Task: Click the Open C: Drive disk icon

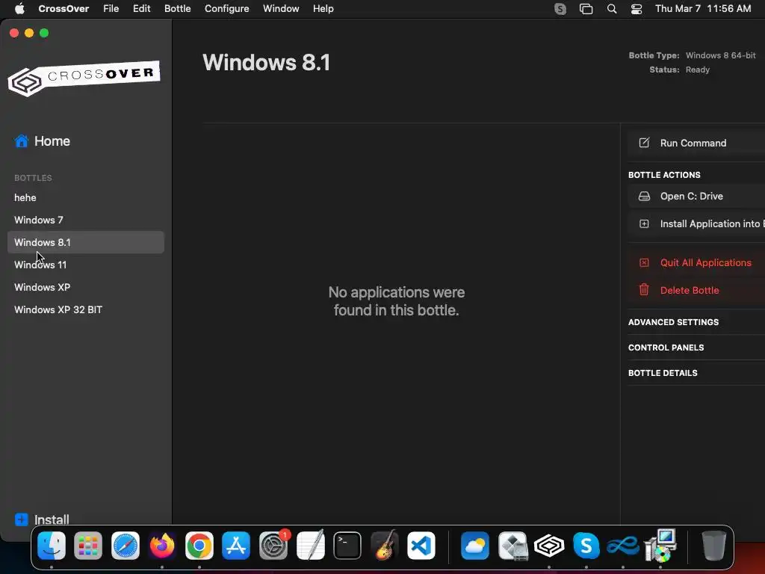Action: click(644, 197)
